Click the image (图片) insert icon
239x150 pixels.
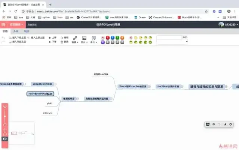coord(84,38)
